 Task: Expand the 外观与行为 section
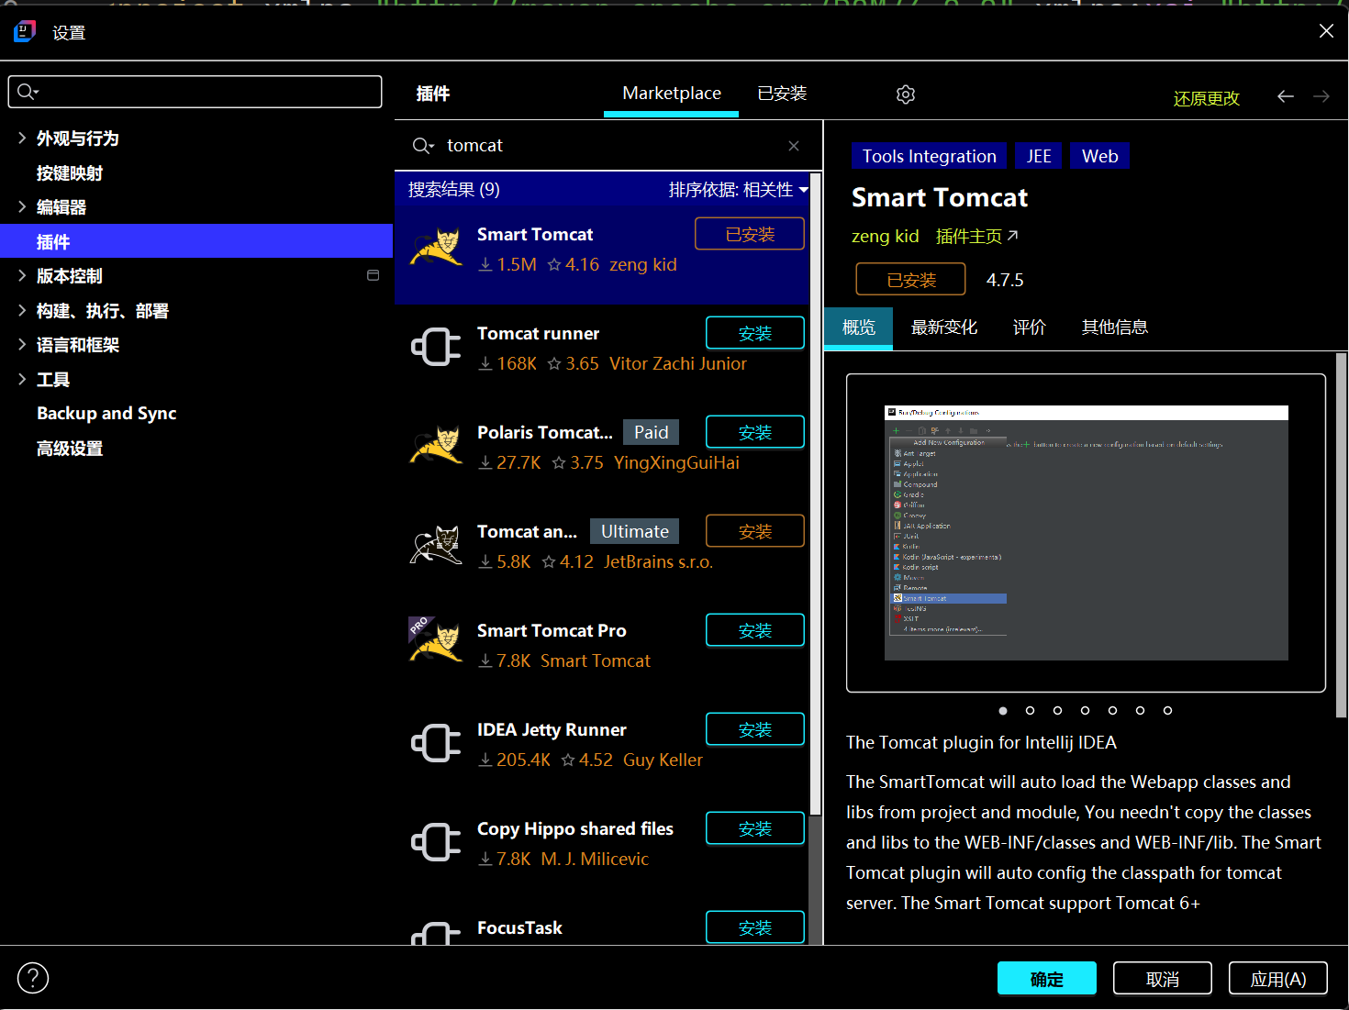coord(22,138)
